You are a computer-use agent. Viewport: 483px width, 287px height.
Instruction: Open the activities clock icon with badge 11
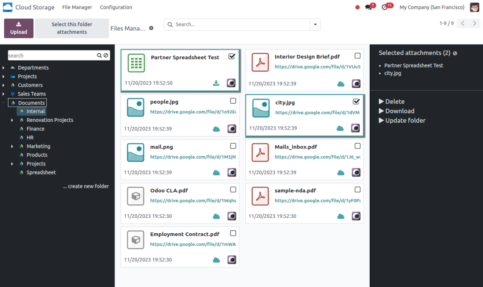point(385,7)
